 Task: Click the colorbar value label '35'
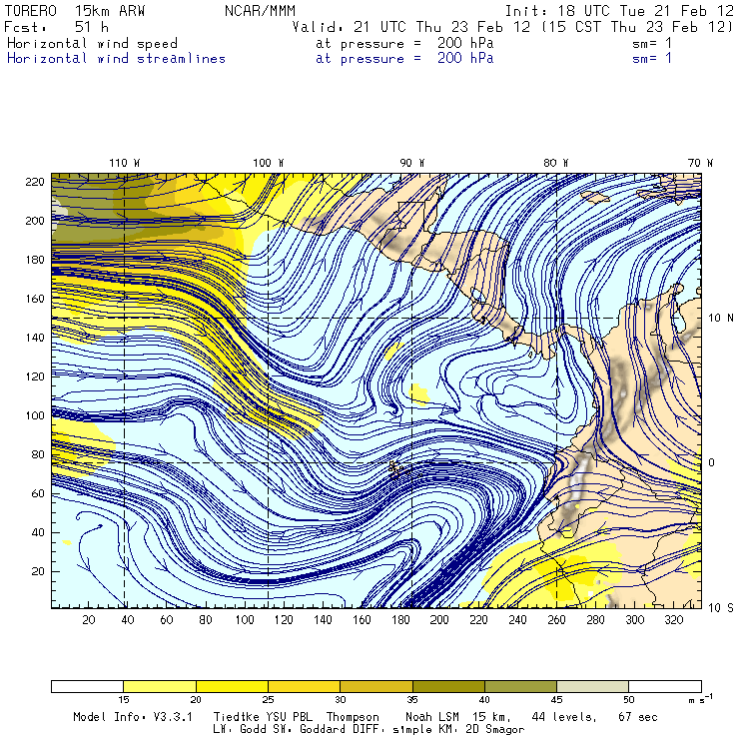point(412,700)
